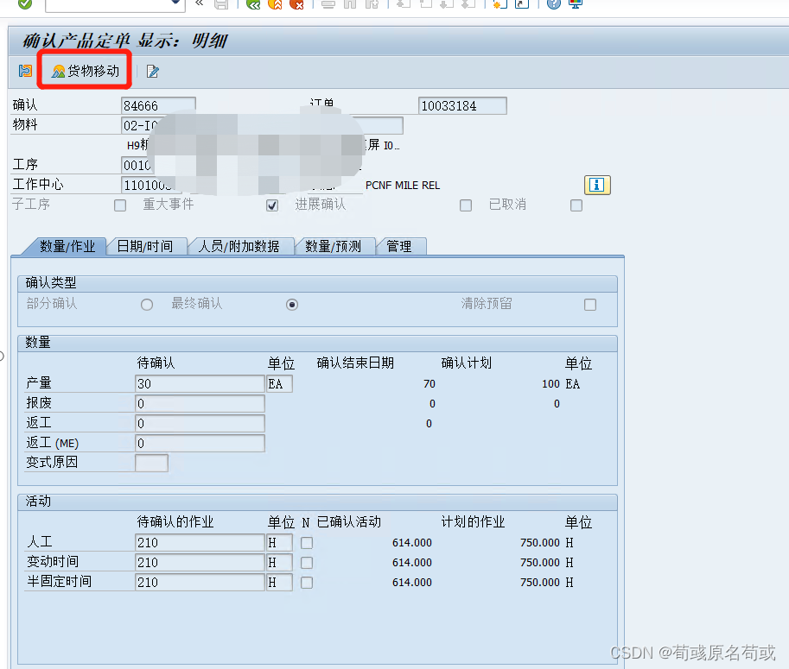Click the 报废 quantity field
789x669 pixels.
200,404
